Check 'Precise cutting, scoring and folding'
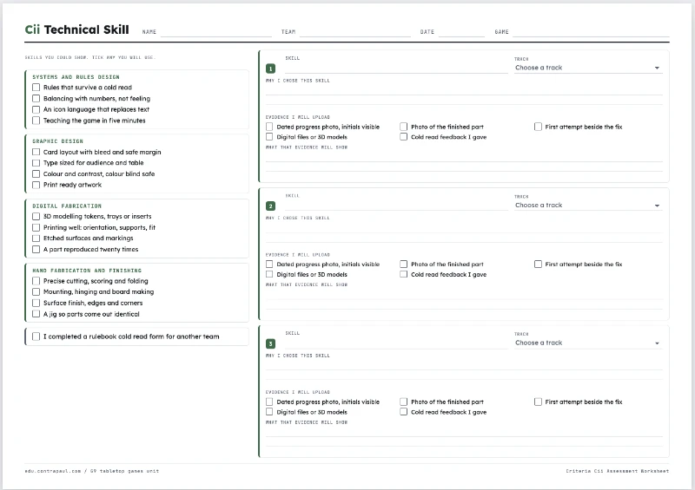This screenshot has width=695, height=490. [x=36, y=281]
